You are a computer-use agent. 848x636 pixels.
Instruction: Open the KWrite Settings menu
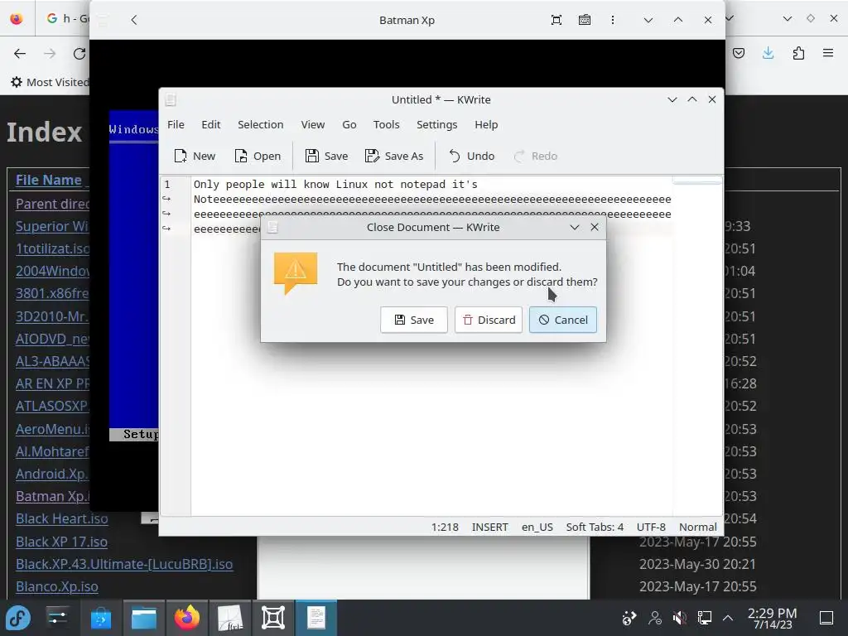[x=437, y=124]
